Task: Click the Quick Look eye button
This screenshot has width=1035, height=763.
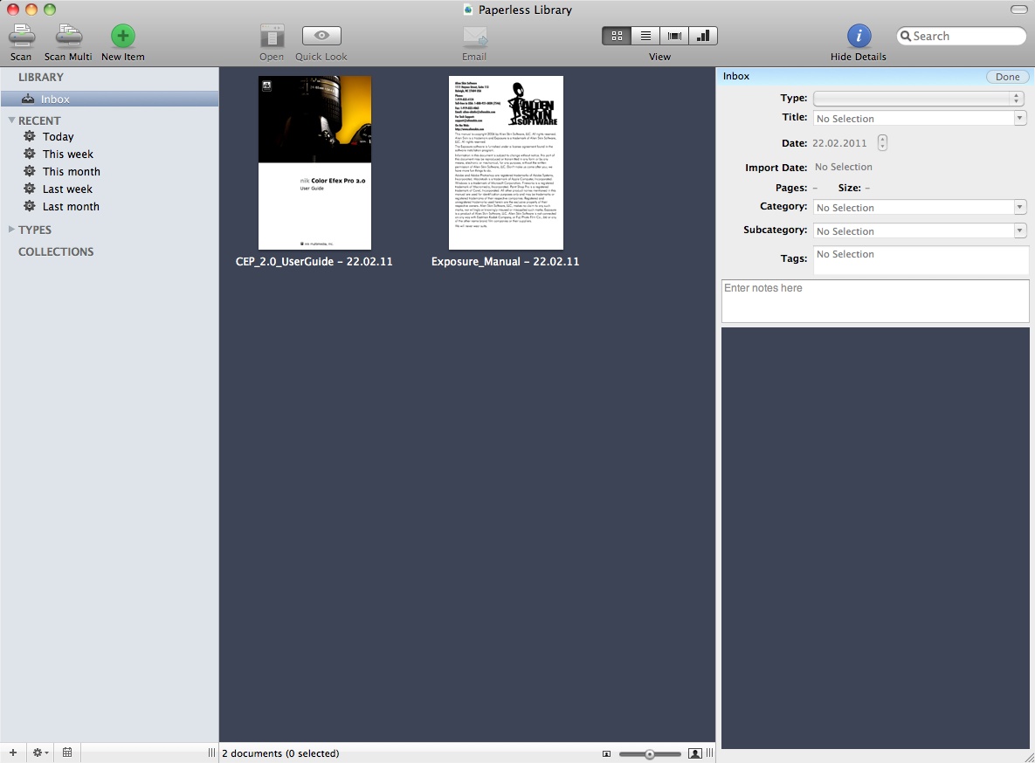Action: (321, 36)
